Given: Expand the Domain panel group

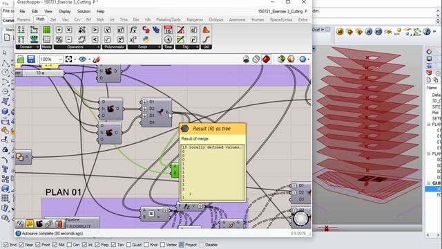Looking at the screenshot, I should pos(37,47).
